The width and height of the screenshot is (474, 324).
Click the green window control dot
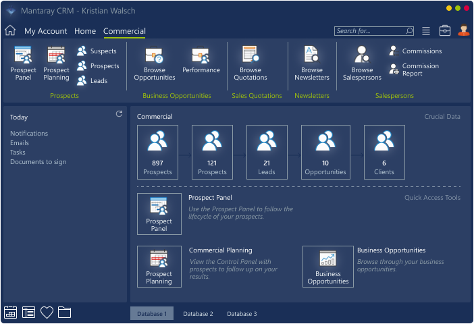pos(458,8)
